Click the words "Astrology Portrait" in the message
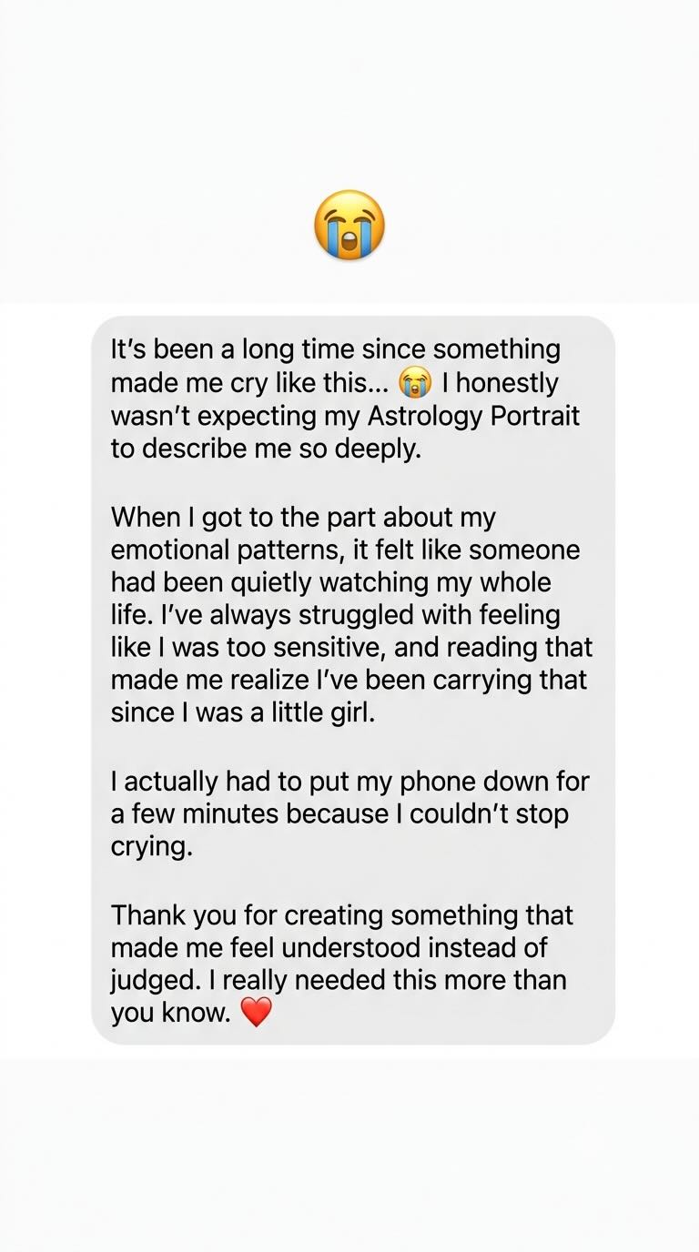Screen dimensions: 699x1252 (x=473, y=417)
